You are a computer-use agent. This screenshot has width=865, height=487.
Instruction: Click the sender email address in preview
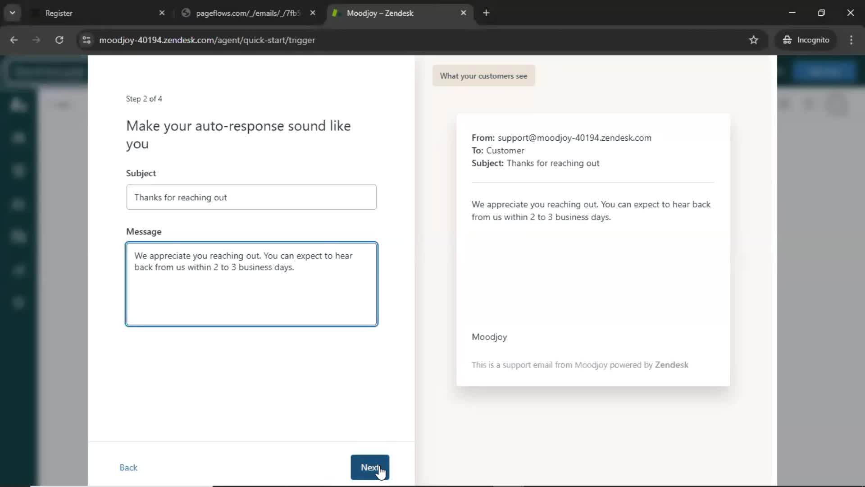tap(574, 138)
